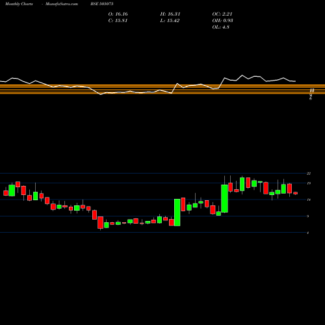Click the "Monthly Charts" title text
This screenshot has width=325, height=325.
click(x=19, y=4)
